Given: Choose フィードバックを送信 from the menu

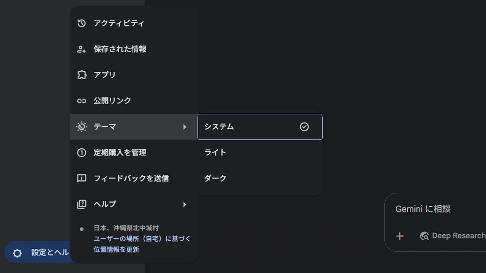Looking at the screenshot, I should (134, 178).
